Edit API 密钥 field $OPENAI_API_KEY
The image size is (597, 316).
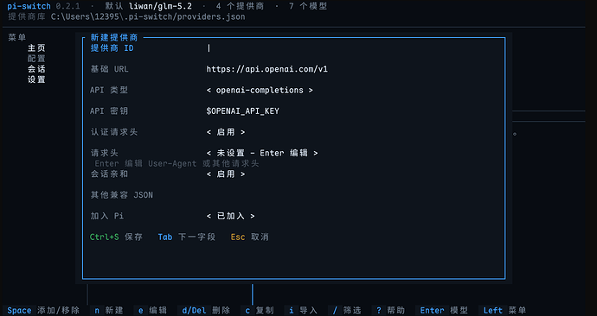(x=242, y=111)
